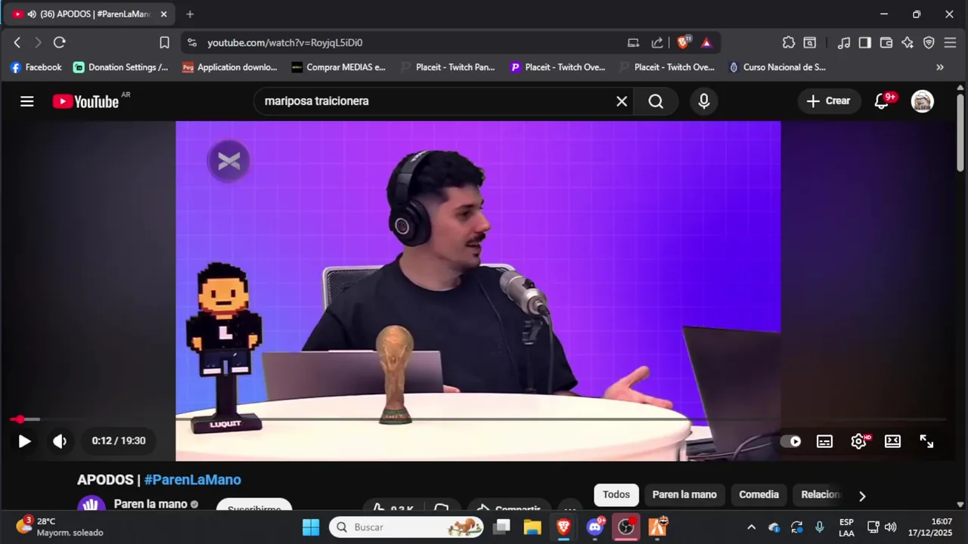Open the Facebook bookmark

pos(36,67)
